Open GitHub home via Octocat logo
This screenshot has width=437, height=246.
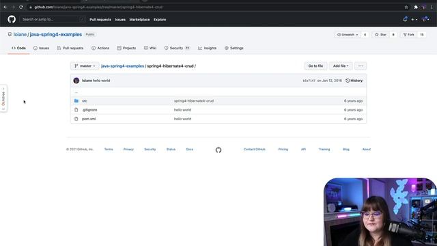tap(12, 19)
